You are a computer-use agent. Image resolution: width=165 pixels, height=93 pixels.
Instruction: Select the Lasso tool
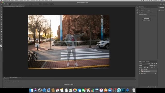click(x=1, y=11)
